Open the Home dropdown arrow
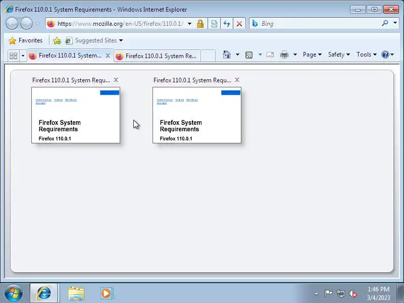Screen dimensions: 404x303 click(237, 55)
